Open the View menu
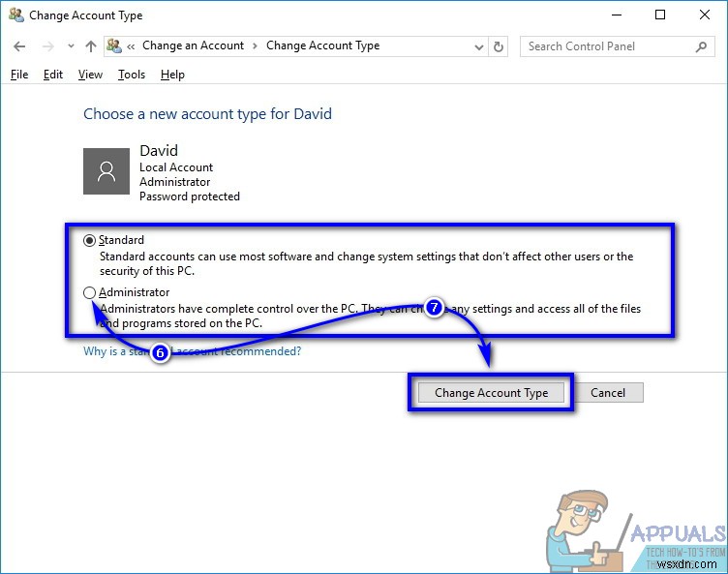 click(x=90, y=75)
